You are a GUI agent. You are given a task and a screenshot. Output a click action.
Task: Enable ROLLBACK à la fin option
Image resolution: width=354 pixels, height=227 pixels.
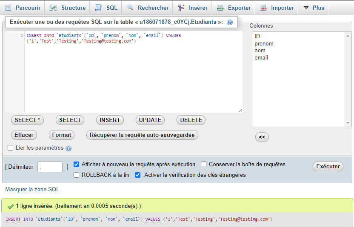(x=77, y=175)
